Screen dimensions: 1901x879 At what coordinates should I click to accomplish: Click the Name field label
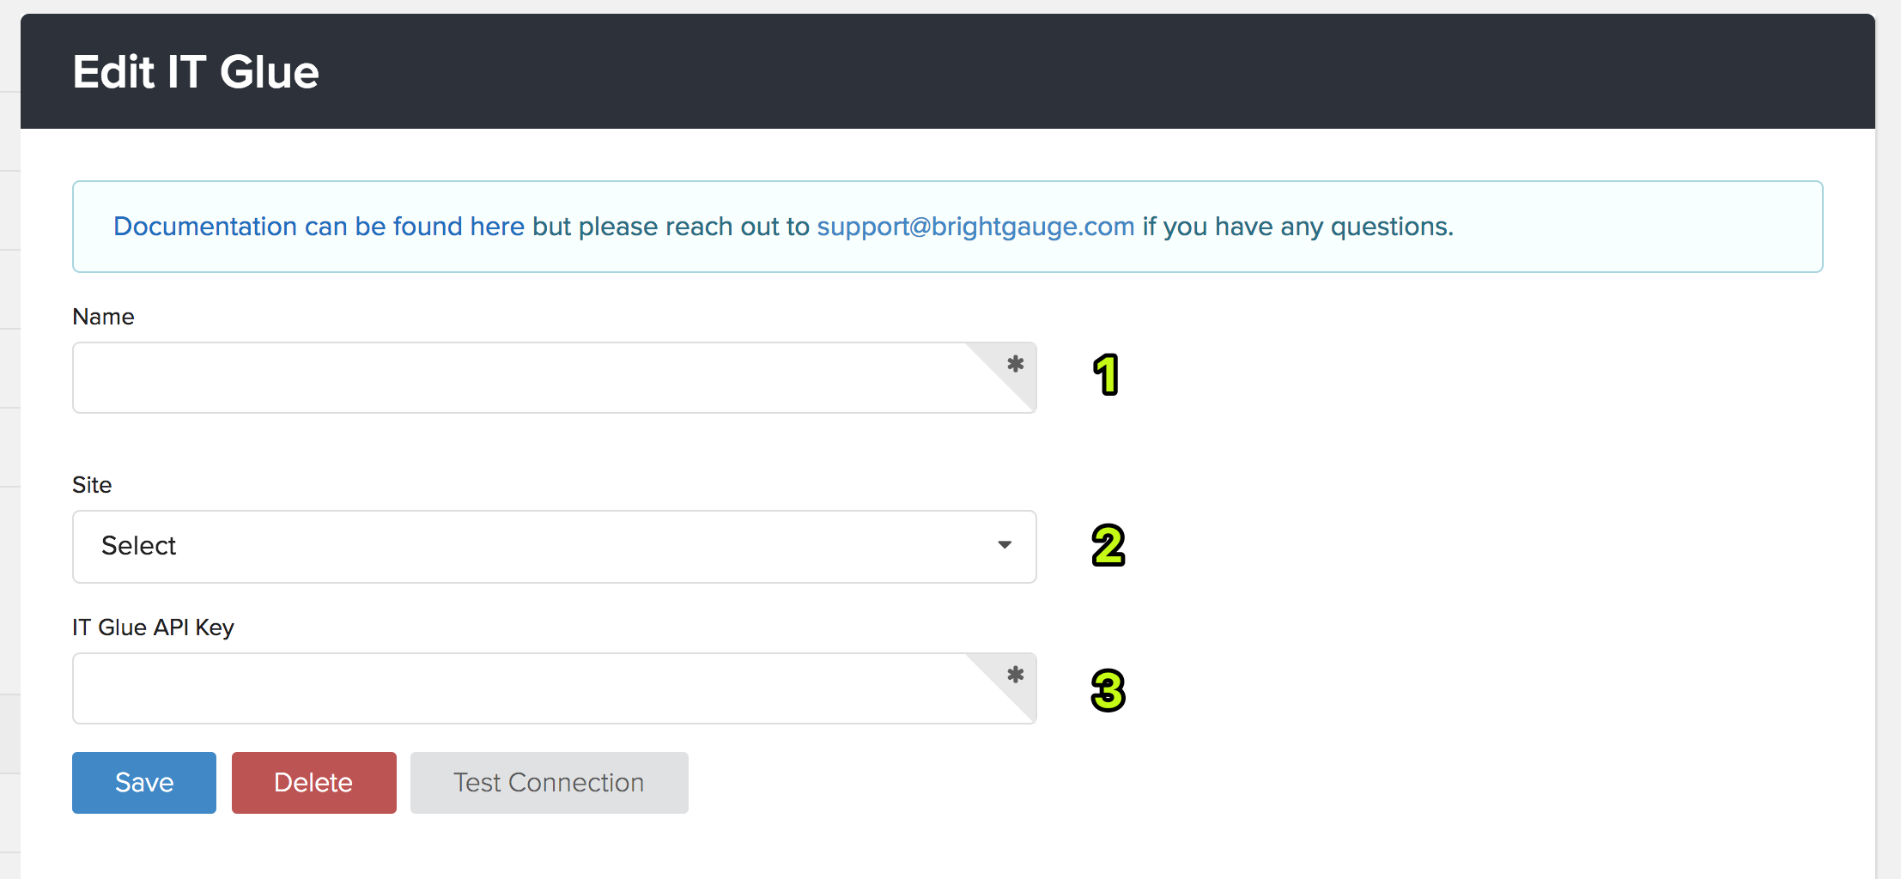[x=103, y=317]
